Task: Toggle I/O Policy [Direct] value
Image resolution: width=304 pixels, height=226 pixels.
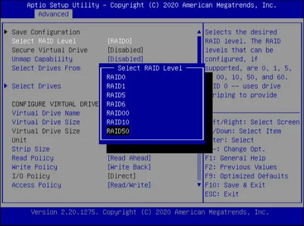Action: click(x=122, y=176)
